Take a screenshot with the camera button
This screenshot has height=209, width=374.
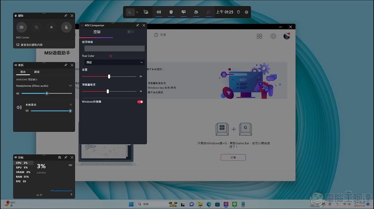pos(21,27)
